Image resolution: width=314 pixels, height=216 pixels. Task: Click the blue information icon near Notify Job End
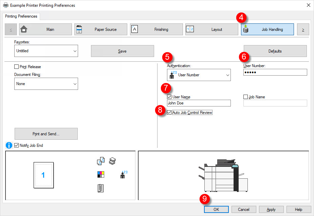click(x=8, y=145)
